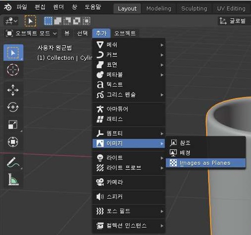Open the 오브젝트 viewport menu
Image resolution: width=251 pixels, height=235 pixels.
point(125,33)
